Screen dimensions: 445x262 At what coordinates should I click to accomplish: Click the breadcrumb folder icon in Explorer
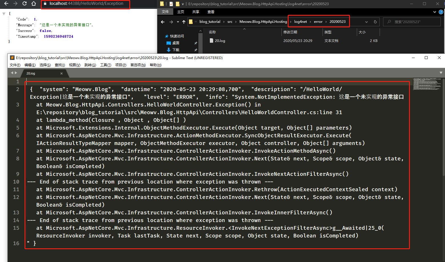tap(191, 22)
